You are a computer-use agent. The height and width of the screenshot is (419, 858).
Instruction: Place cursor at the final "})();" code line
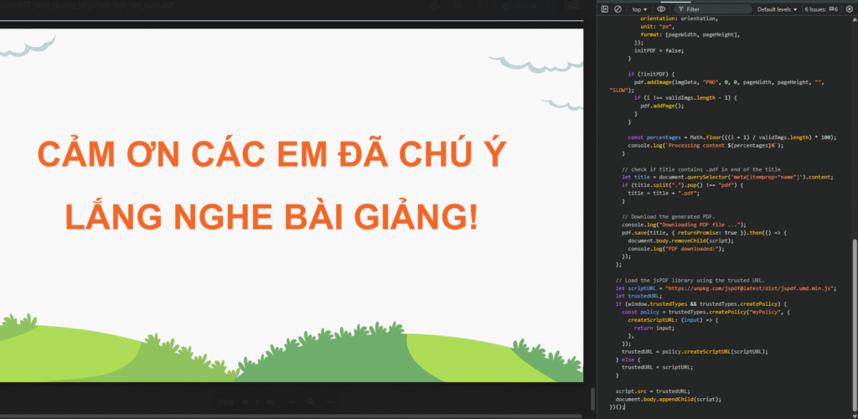[625, 406]
